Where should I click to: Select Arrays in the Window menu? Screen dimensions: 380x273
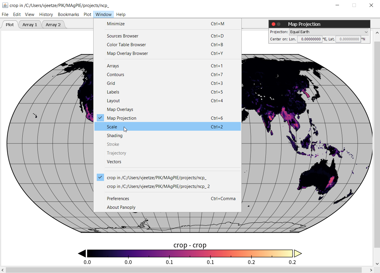168,66
